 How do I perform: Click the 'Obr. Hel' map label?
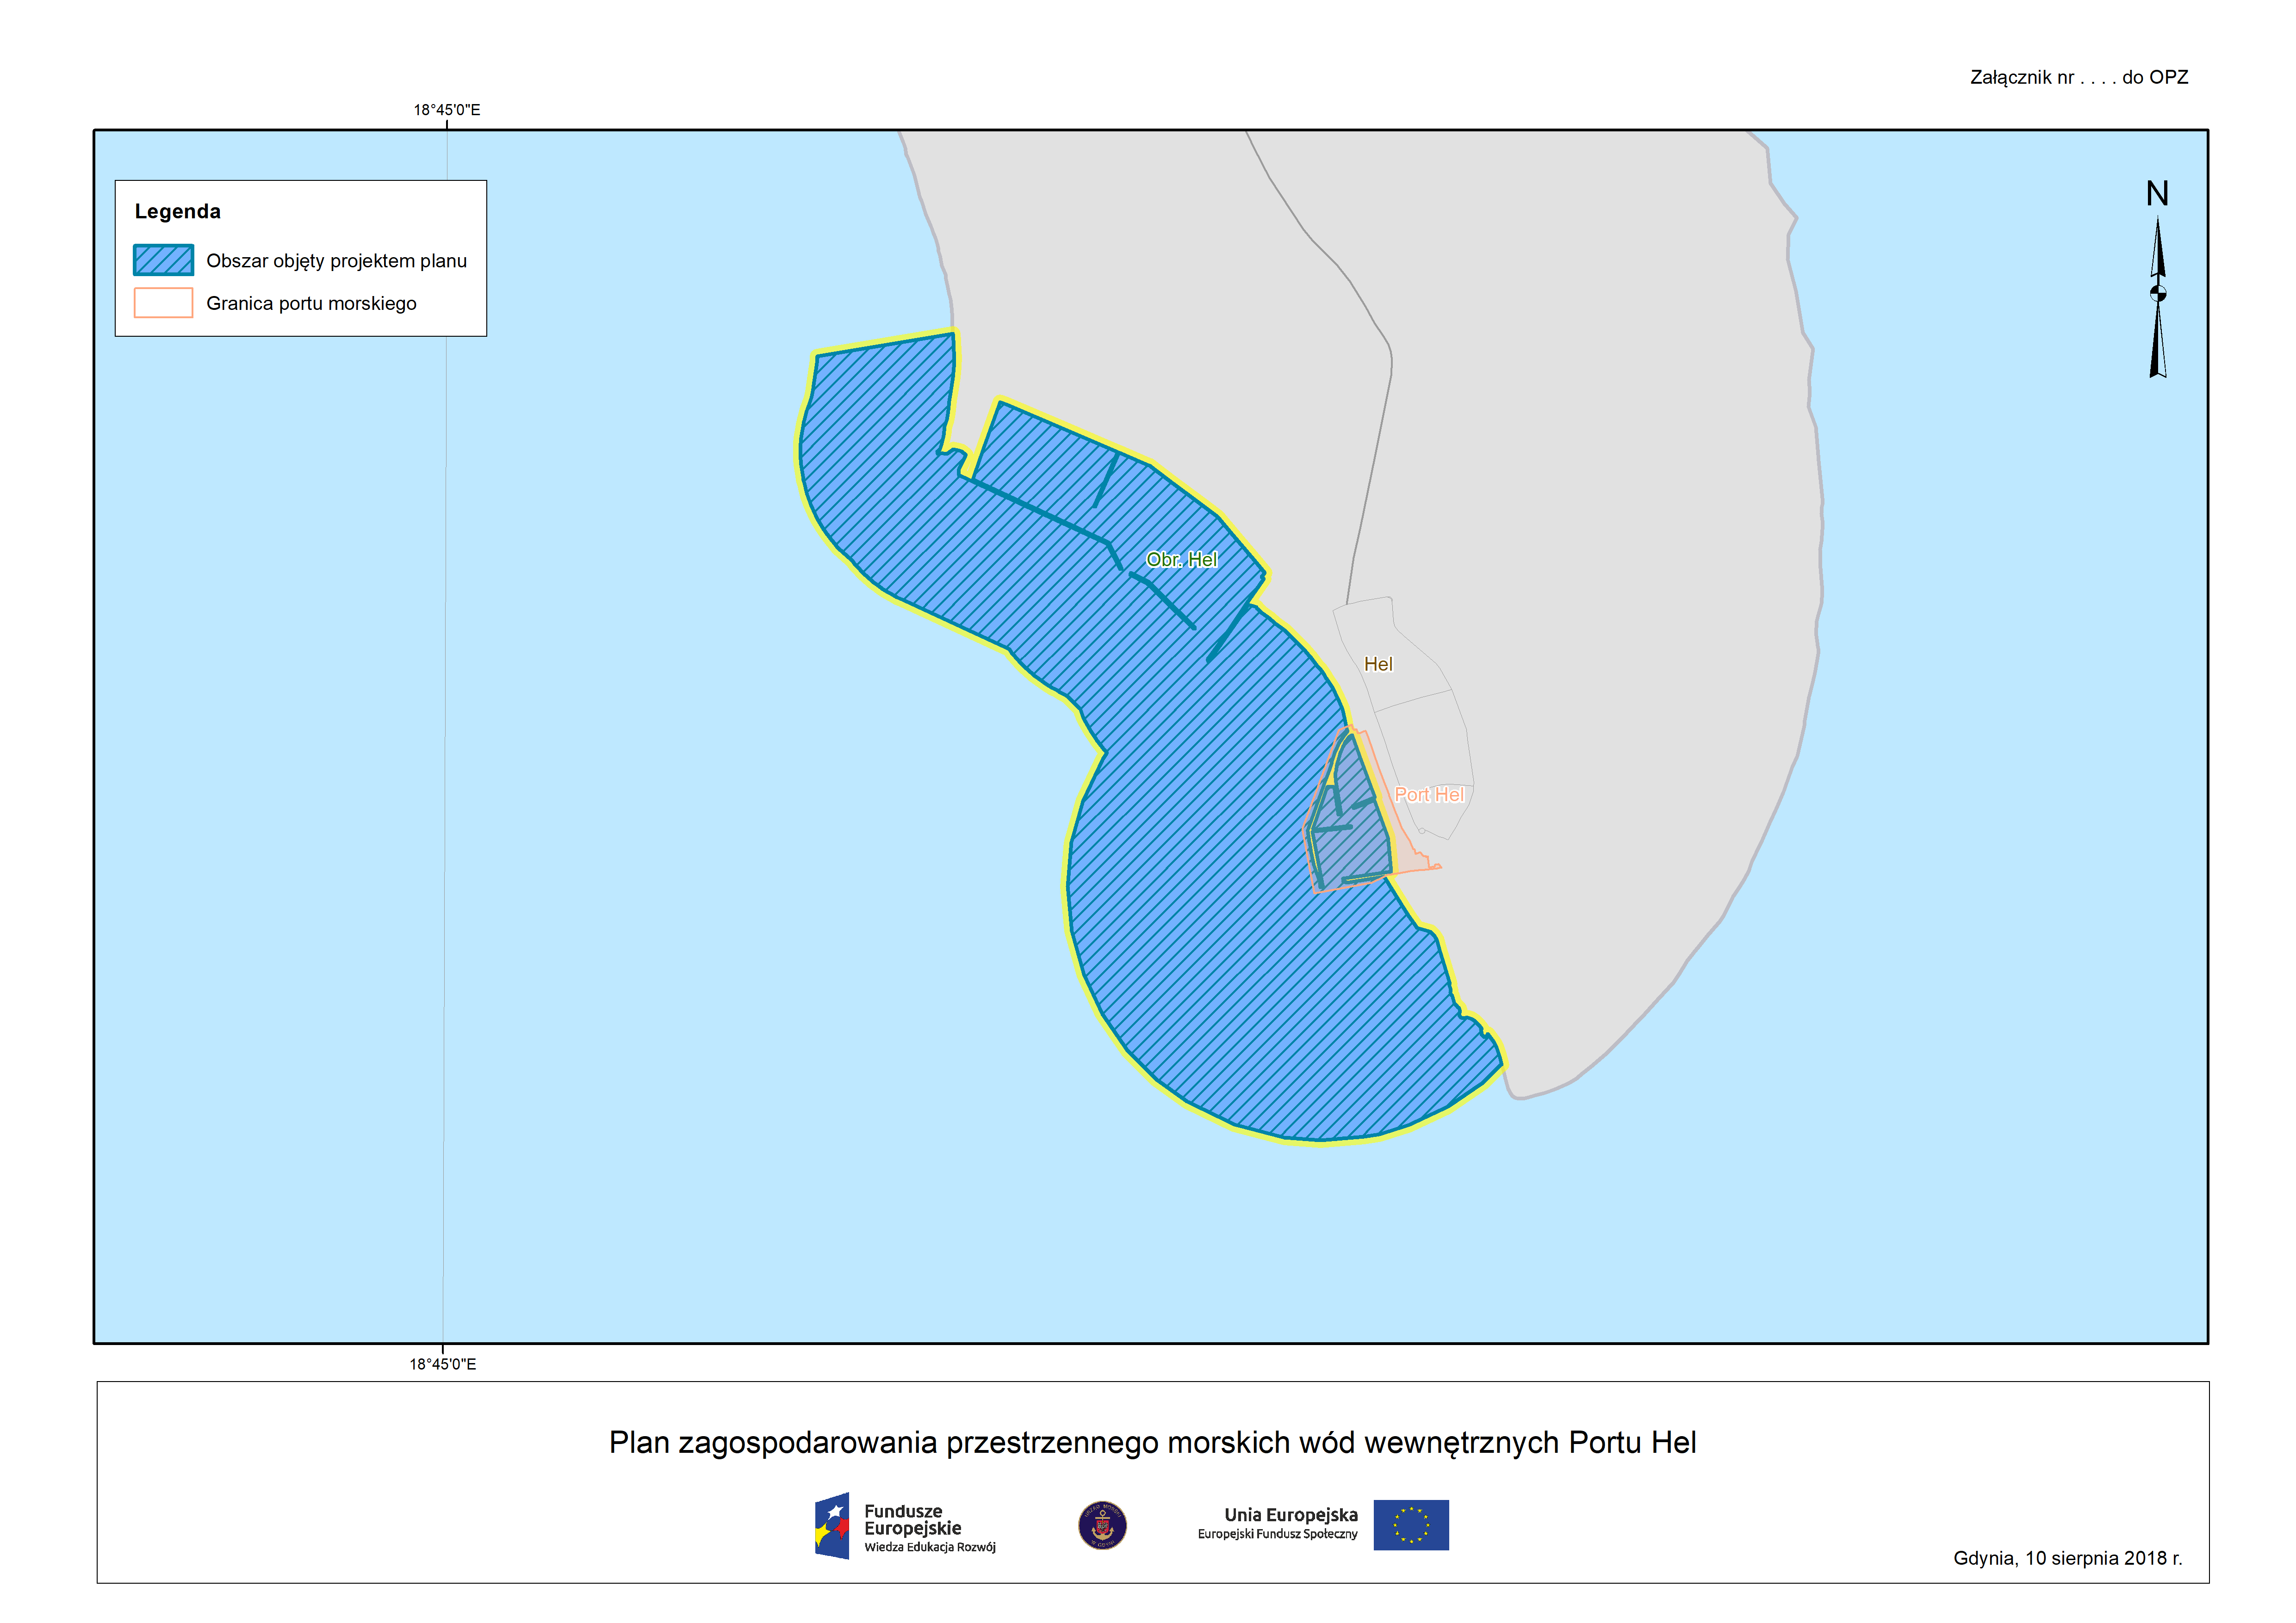1181,560
